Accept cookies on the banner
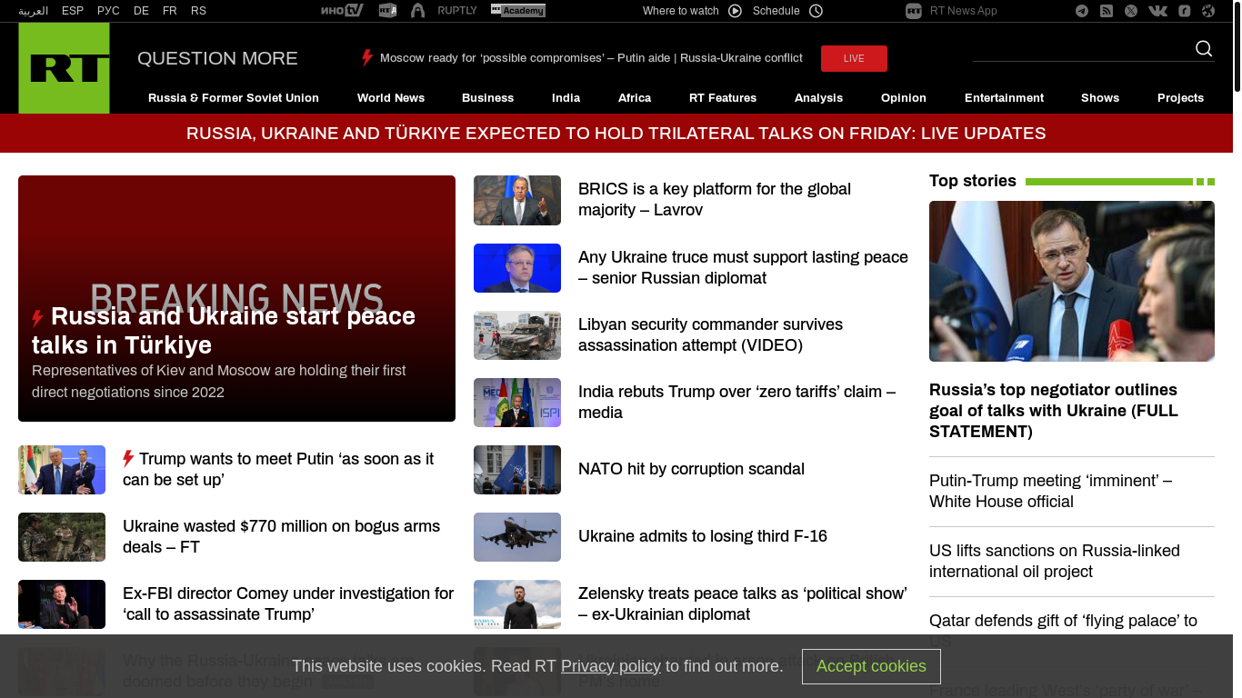Screen dimensions: 1242x698 click(871, 666)
